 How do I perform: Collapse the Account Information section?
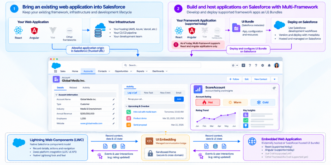coord(57,95)
